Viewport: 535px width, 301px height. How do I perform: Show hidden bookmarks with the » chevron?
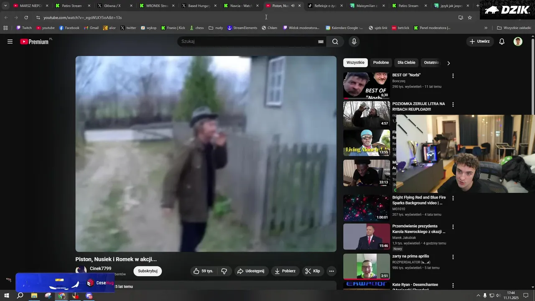[x=486, y=28]
